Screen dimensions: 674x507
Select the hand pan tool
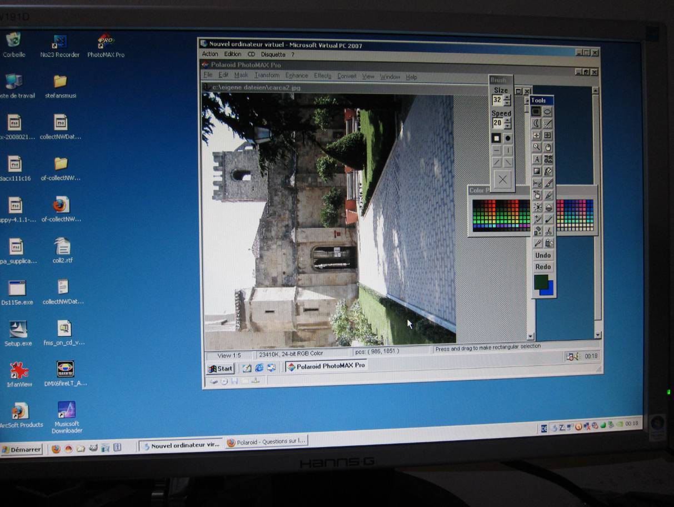point(548,147)
